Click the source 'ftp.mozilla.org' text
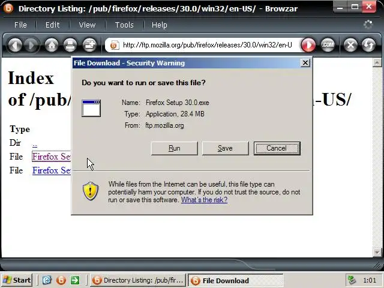This screenshot has width=384, height=288. [x=164, y=125]
